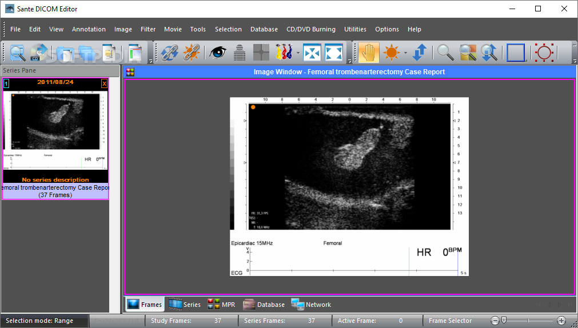
Task: Switch to the Database tab
Action: pos(264,305)
